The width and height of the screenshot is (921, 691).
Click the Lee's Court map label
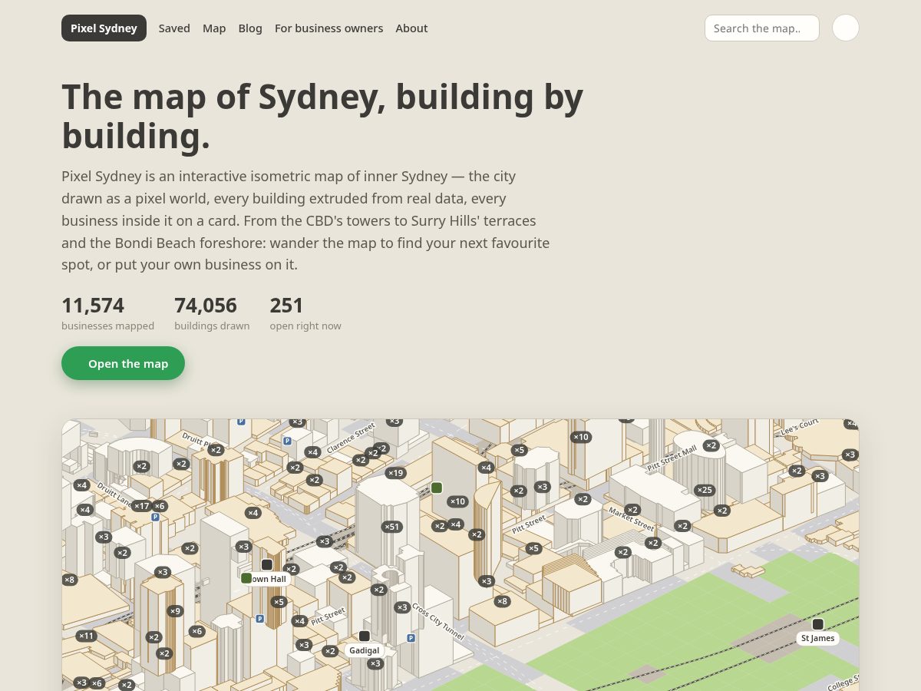point(800,427)
